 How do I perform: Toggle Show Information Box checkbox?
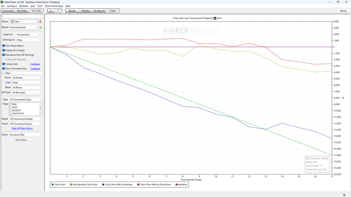4,68
